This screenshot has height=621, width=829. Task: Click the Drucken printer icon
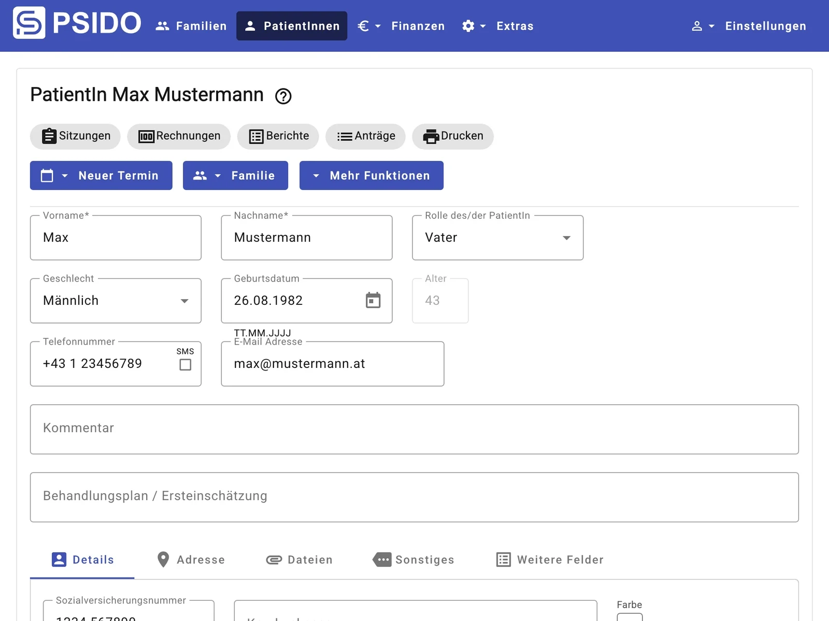click(x=431, y=136)
